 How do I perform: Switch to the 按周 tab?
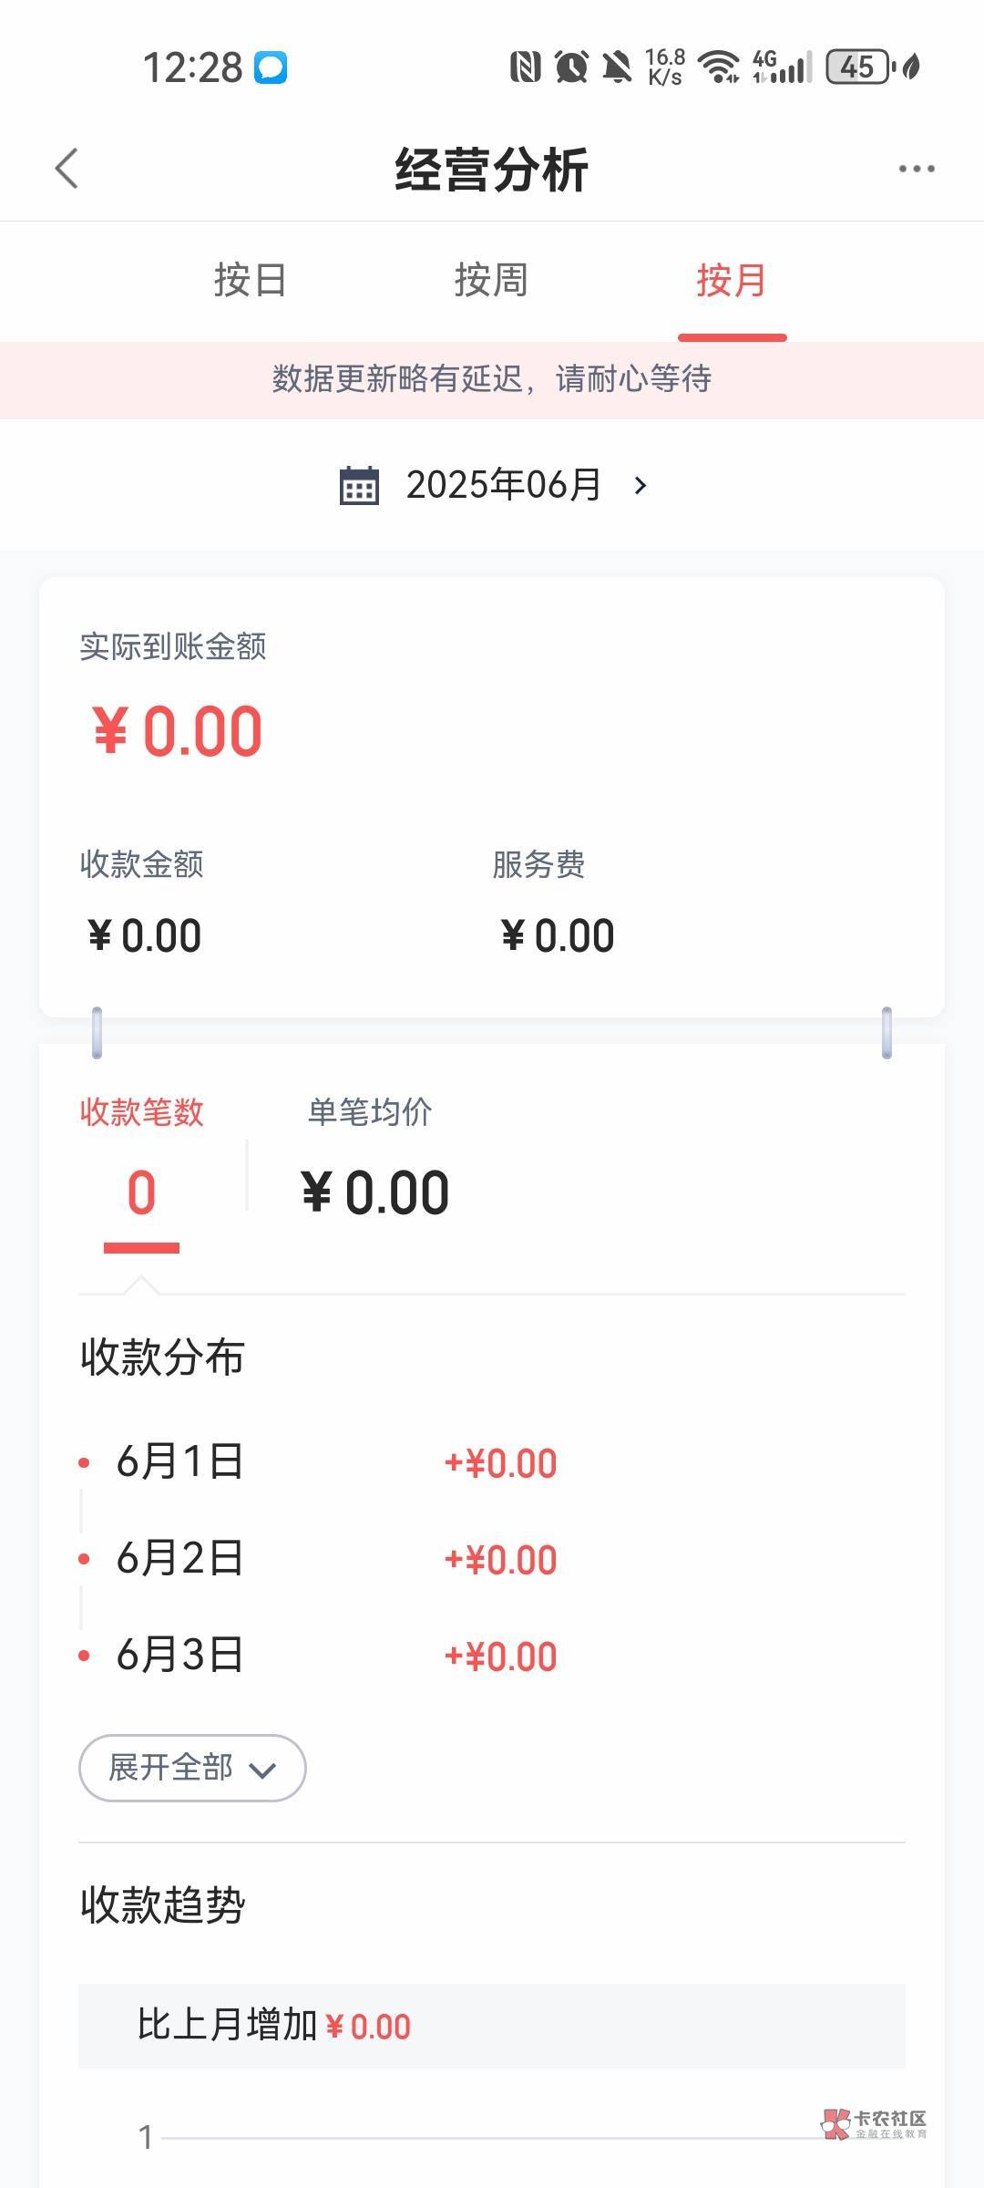(491, 280)
